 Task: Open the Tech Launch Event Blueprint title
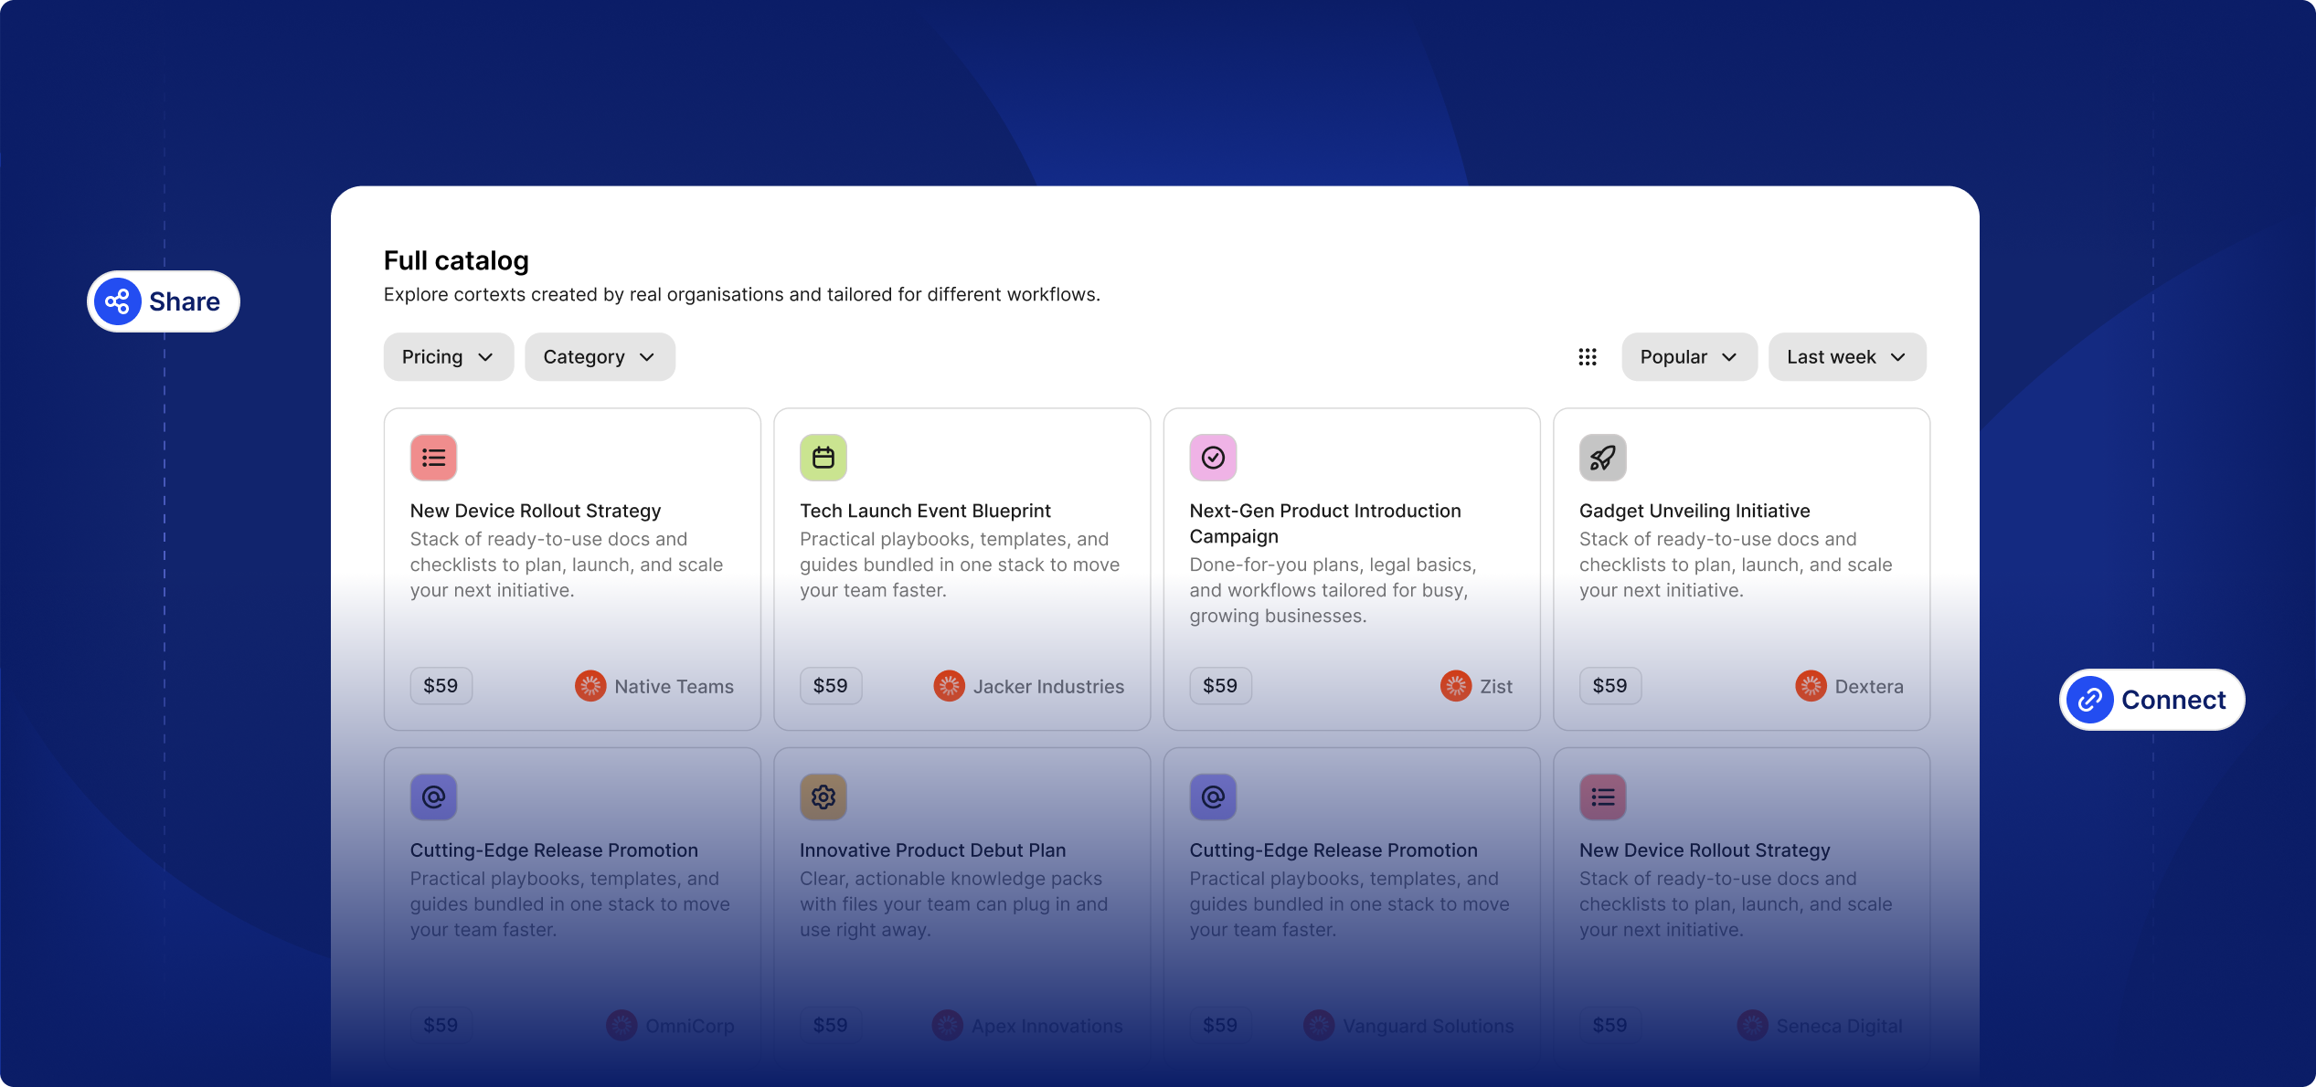[x=925, y=511]
